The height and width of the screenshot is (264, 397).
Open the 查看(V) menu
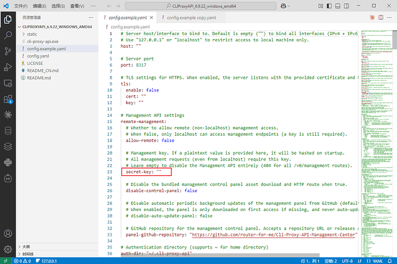(x=77, y=6)
